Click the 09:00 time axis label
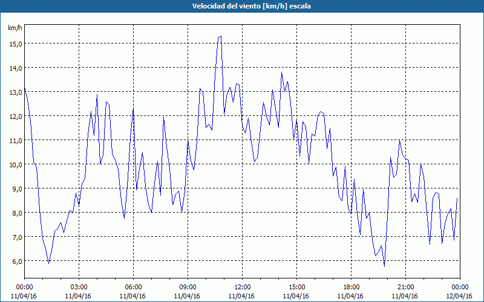Viewport: 484px width, 302px height. coord(188,288)
